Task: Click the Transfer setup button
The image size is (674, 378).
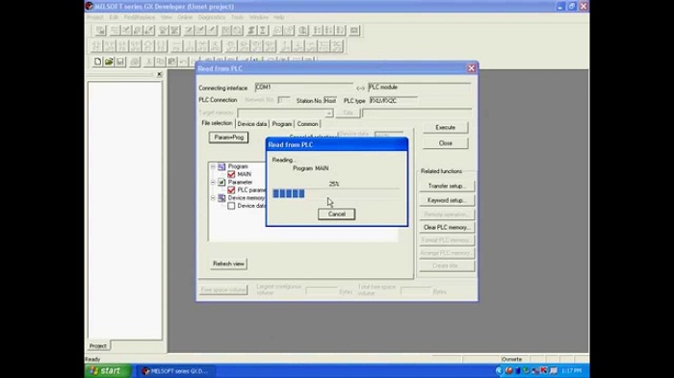Action: coord(447,186)
